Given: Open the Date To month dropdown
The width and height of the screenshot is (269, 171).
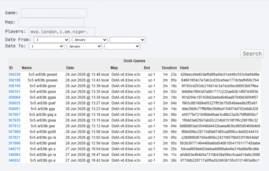Looking at the screenshot, I should [84, 46].
